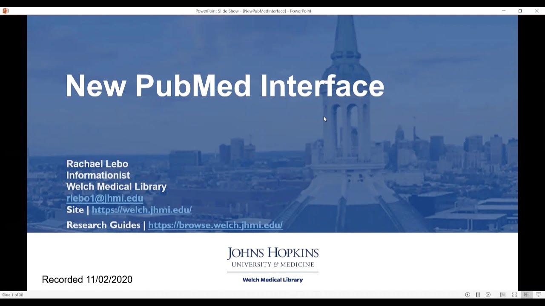The width and height of the screenshot is (545, 306).
Task: Go to the previous slide with the left arrow
Action: coord(468,295)
